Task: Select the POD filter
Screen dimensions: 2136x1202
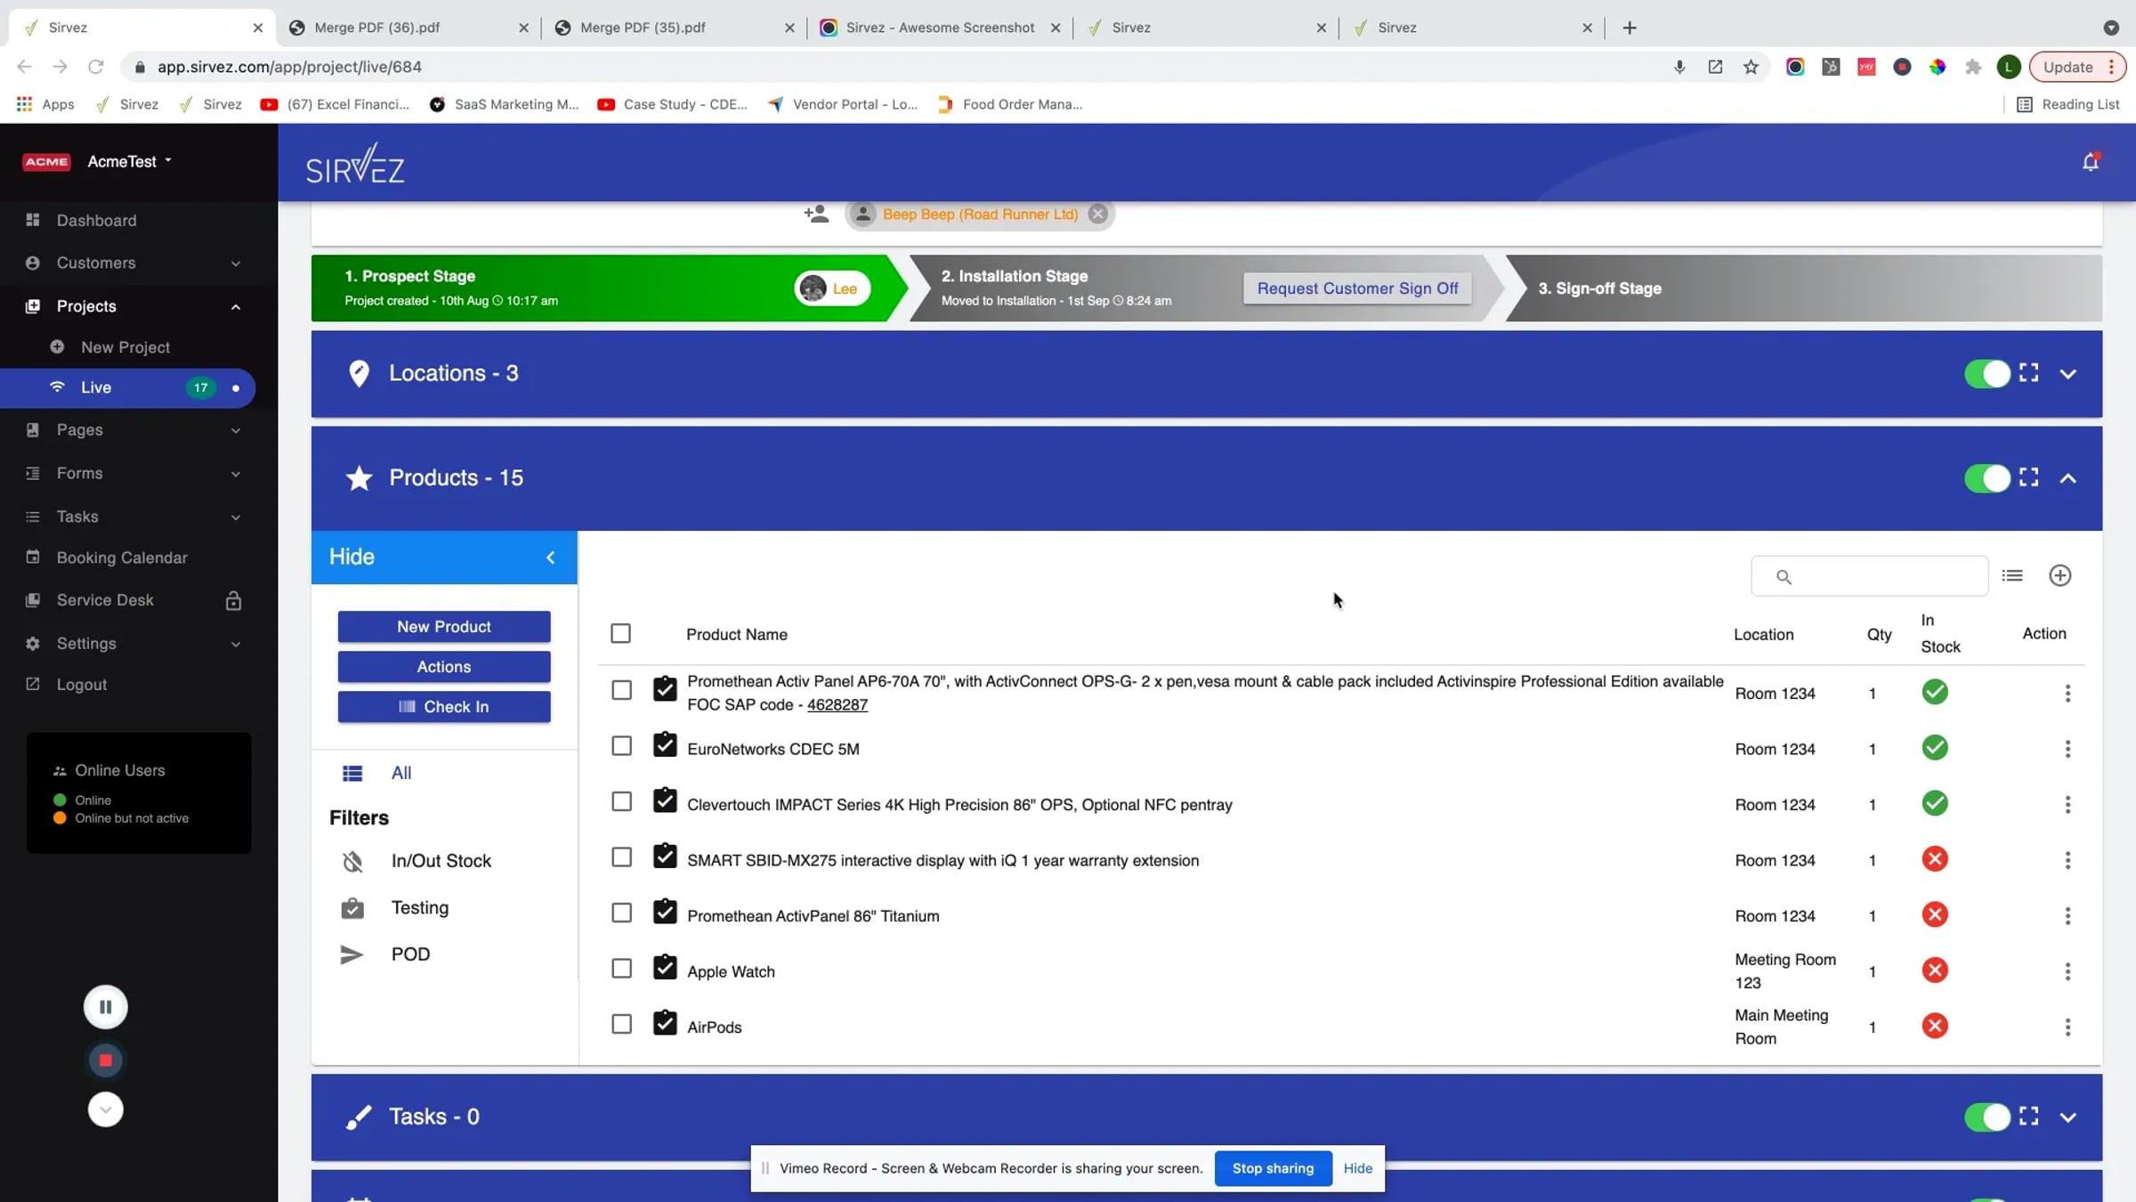Action: (x=410, y=954)
